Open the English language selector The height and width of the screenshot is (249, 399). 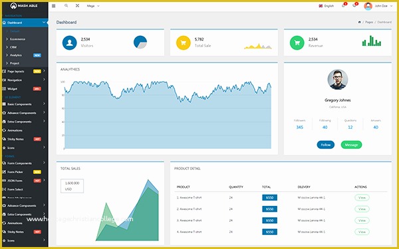[x=327, y=6]
